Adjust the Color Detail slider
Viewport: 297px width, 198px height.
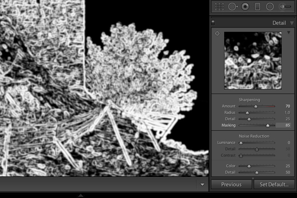[257, 173]
